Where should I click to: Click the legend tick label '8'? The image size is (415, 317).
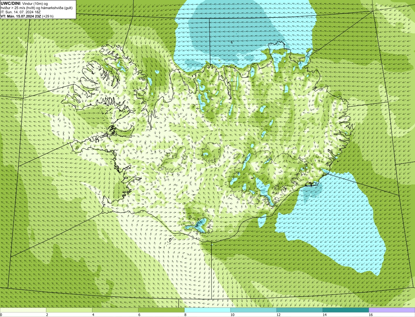(x=185, y=315)
